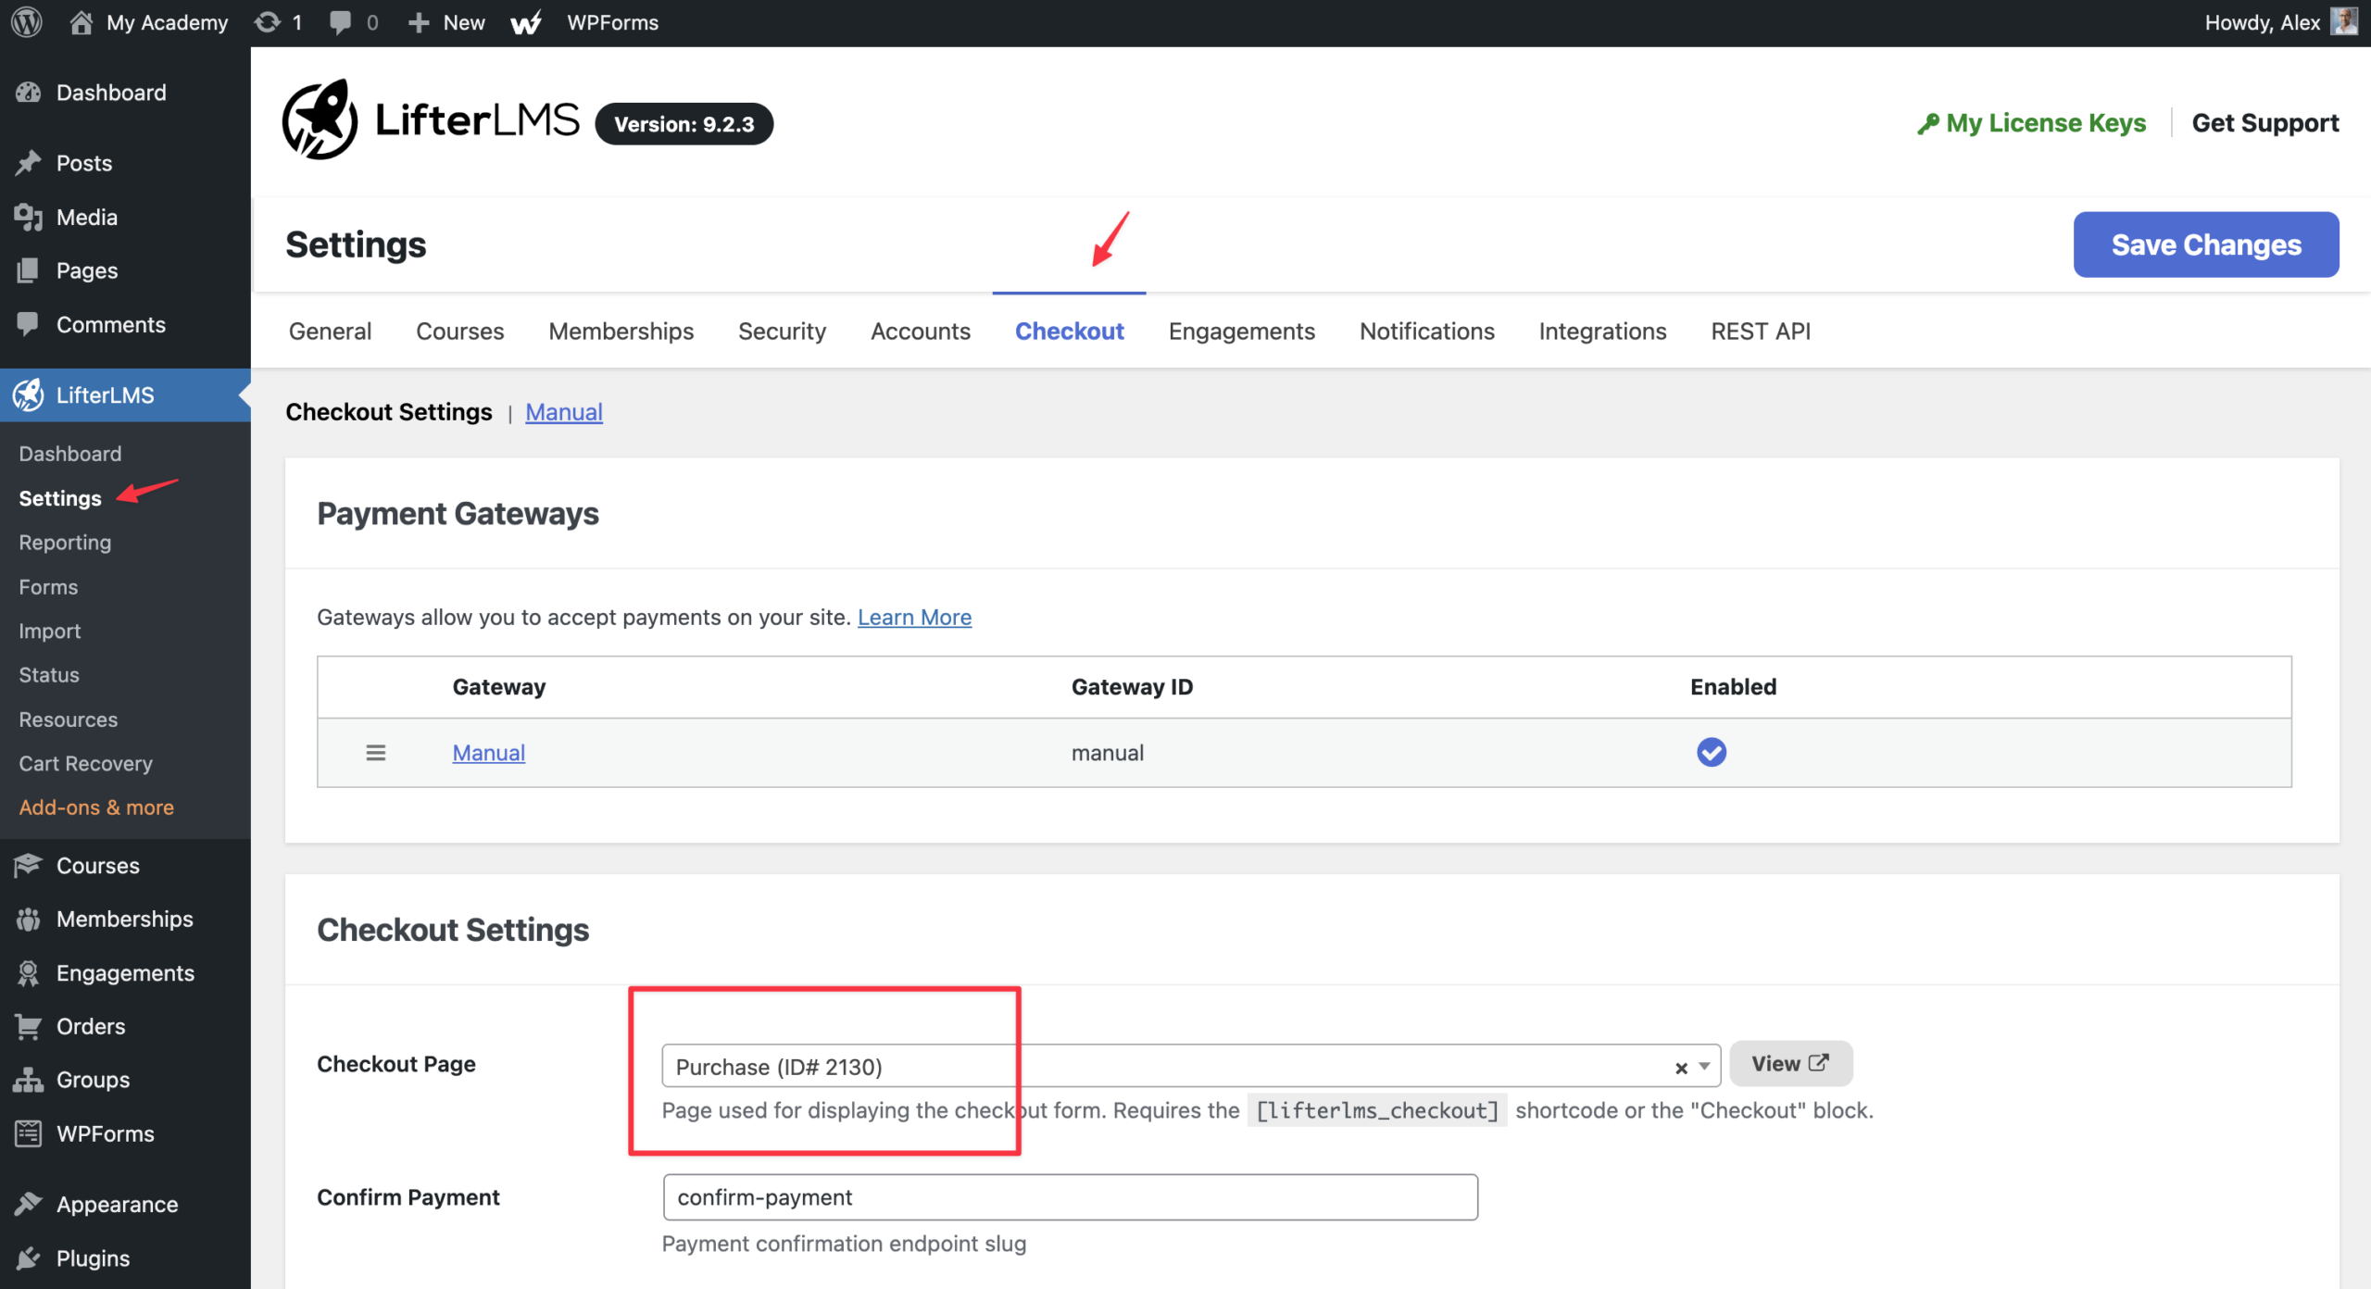Click the View checkout page button
Viewport: 2371px width, 1289px height.
pos(1790,1063)
